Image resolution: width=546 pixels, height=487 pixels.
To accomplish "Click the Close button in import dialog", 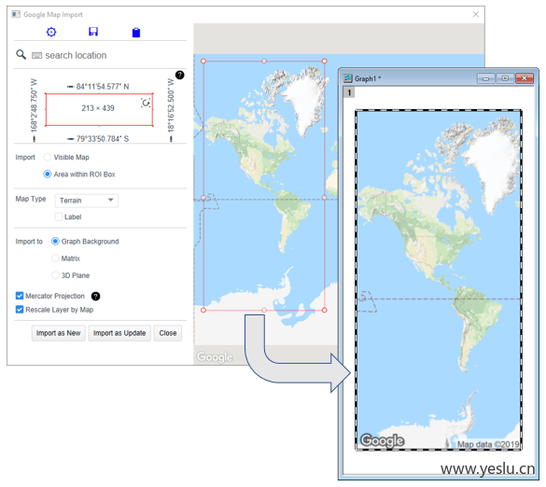I will tap(168, 333).
